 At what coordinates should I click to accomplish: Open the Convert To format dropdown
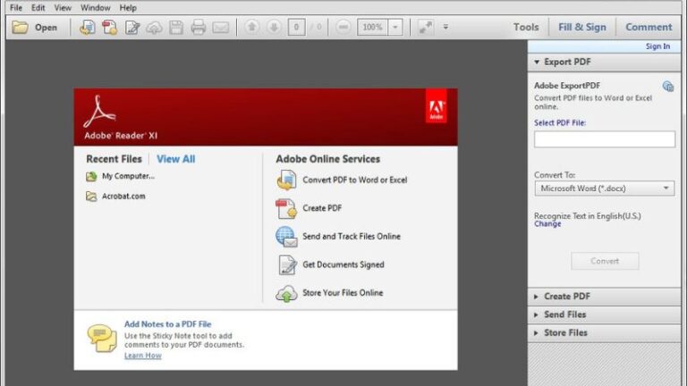click(x=604, y=189)
